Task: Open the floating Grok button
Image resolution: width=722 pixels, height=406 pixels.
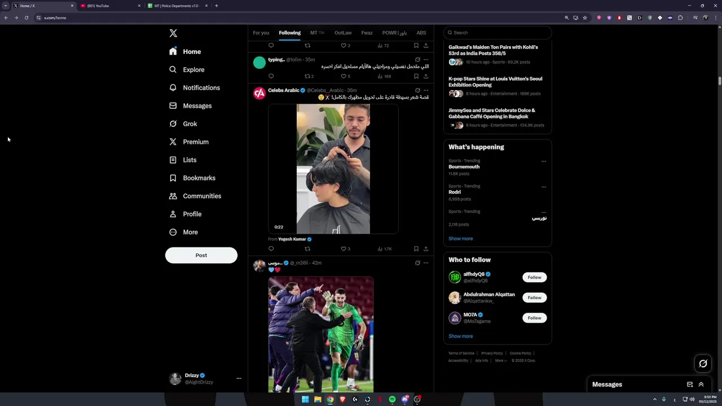Action: click(703, 364)
